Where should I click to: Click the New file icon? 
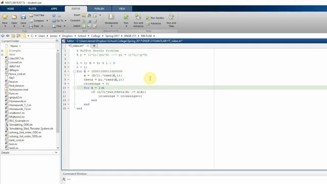[x=5, y=17]
